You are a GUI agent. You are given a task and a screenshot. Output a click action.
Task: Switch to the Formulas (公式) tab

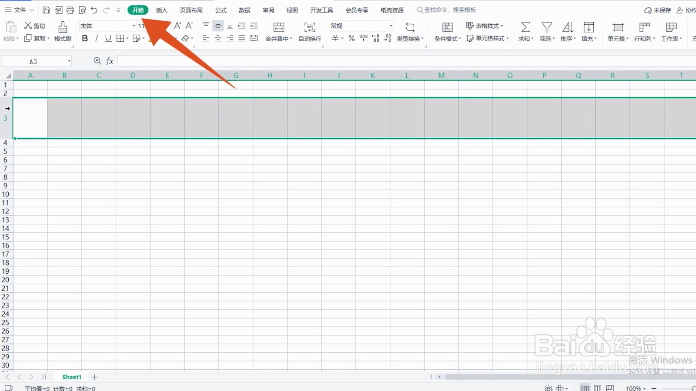point(221,10)
